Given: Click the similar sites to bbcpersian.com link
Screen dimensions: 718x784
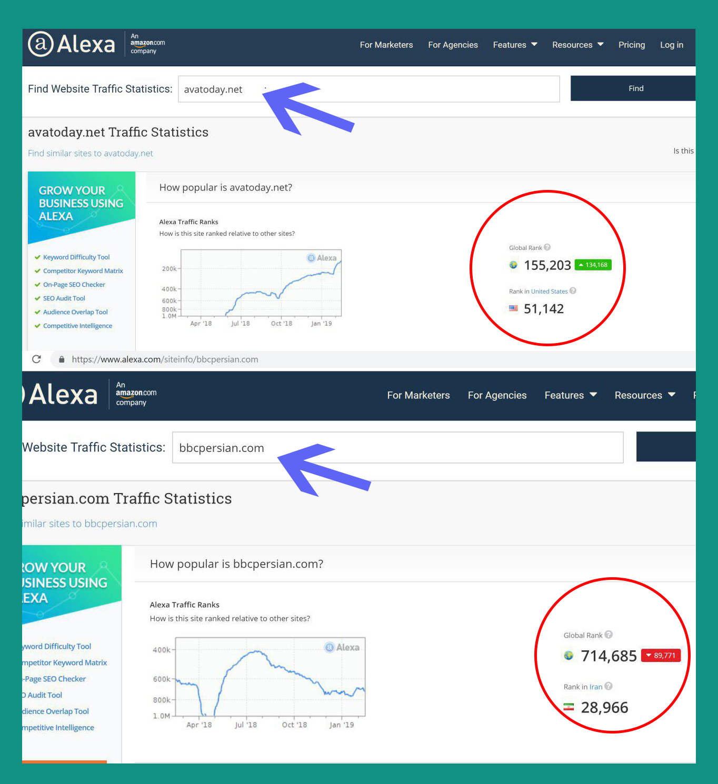Looking at the screenshot, I should coord(89,524).
